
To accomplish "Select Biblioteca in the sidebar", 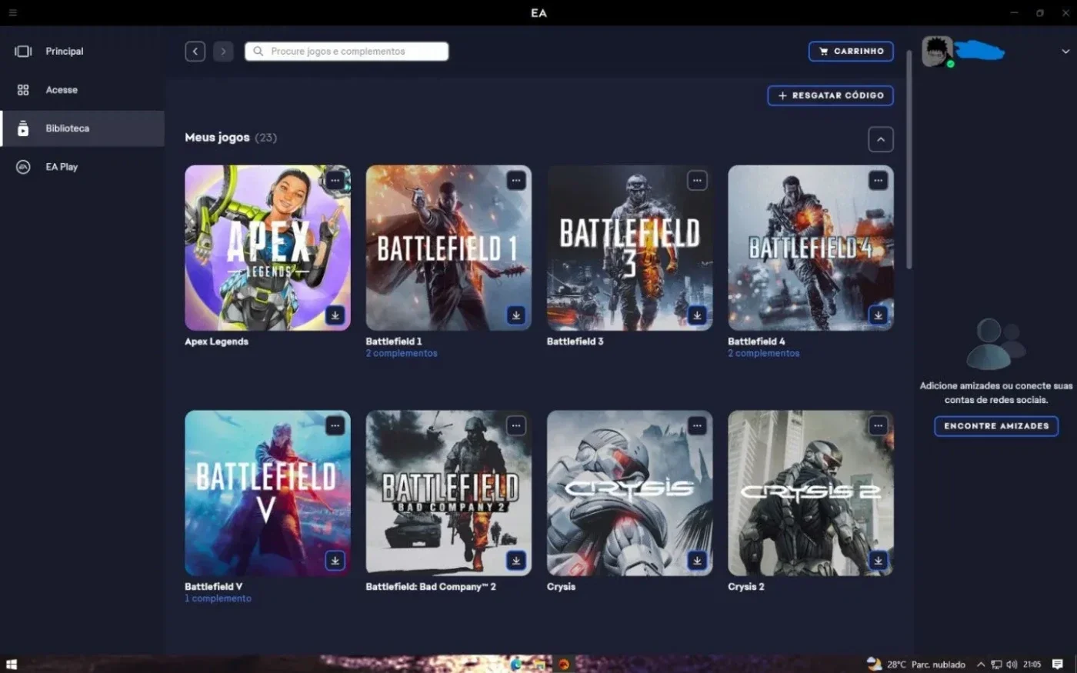I will [82, 128].
